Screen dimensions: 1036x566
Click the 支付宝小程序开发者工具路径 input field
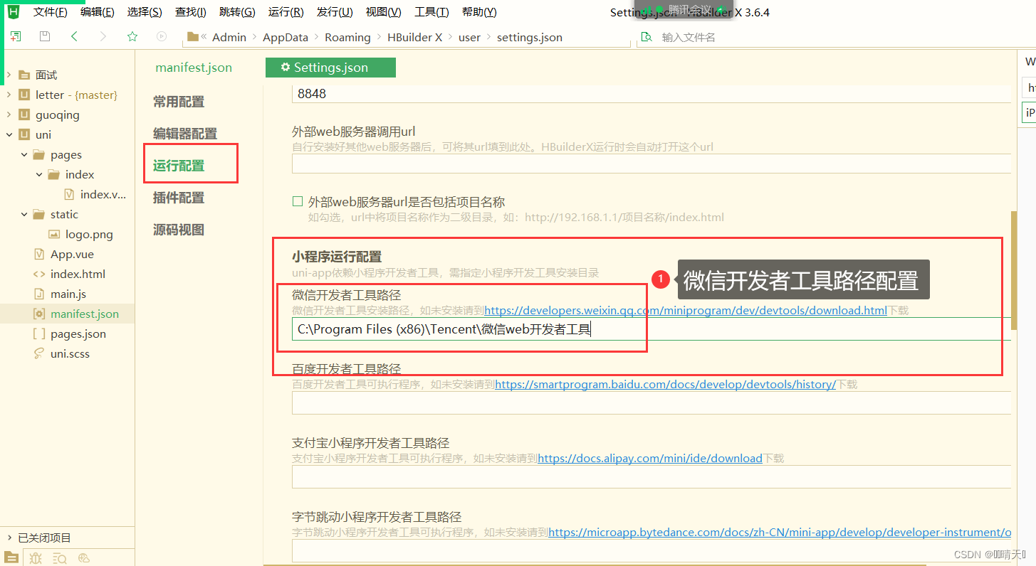pos(652,476)
